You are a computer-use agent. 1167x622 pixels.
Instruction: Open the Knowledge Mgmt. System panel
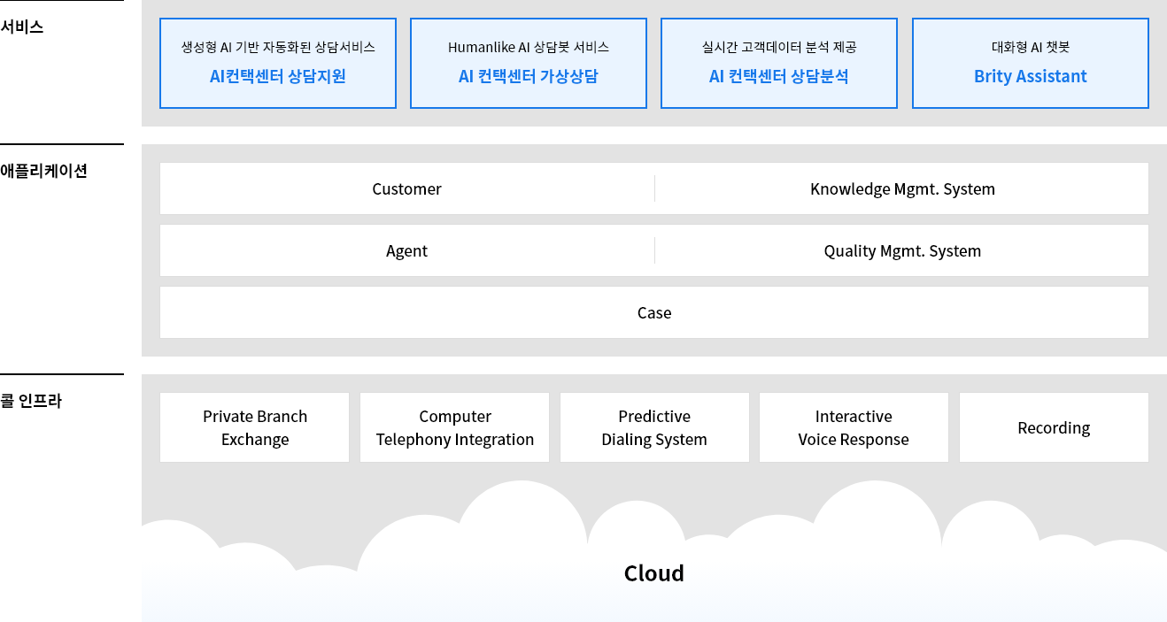(902, 188)
